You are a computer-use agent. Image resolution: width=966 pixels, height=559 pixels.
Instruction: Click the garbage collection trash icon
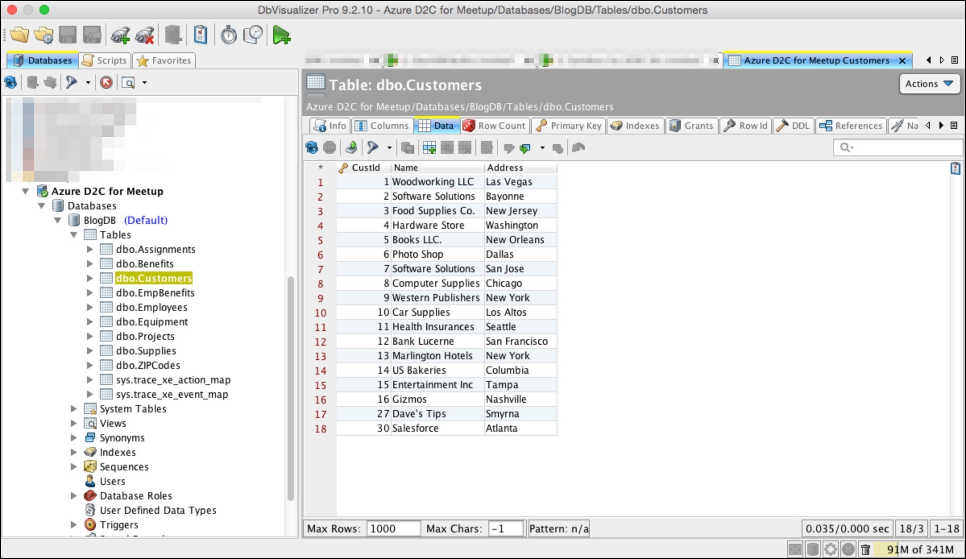coord(866,549)
